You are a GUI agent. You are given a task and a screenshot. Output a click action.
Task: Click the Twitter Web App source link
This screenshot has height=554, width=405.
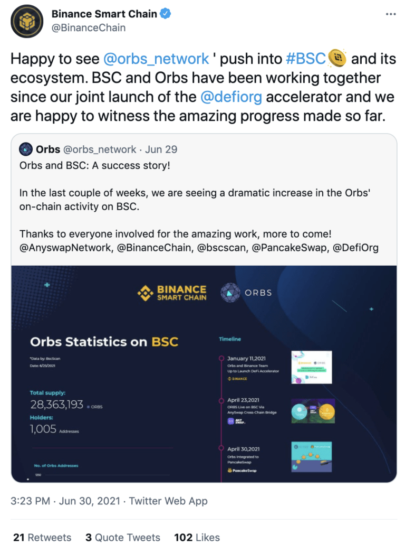(x=168, y=501)
